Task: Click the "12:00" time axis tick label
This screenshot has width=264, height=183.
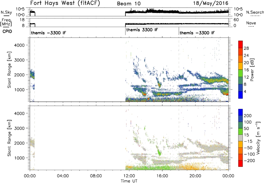Action: point(129,176)
